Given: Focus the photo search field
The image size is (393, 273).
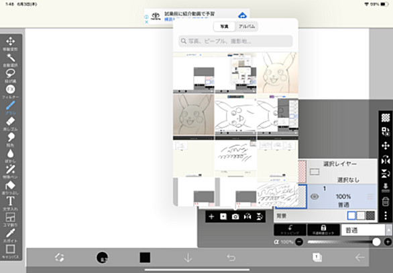Looking at the screenshot, I should [235, 41].
